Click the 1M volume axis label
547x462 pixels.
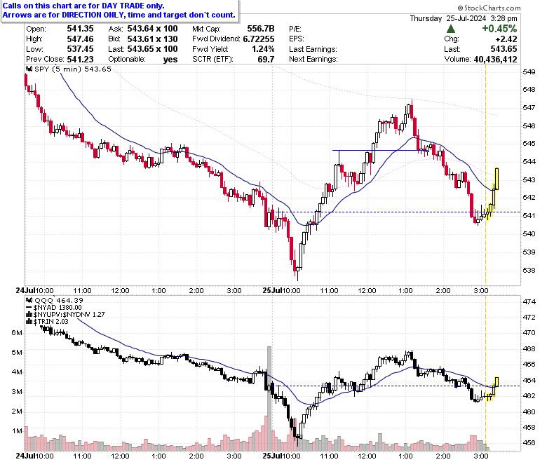tap(17, 431)
